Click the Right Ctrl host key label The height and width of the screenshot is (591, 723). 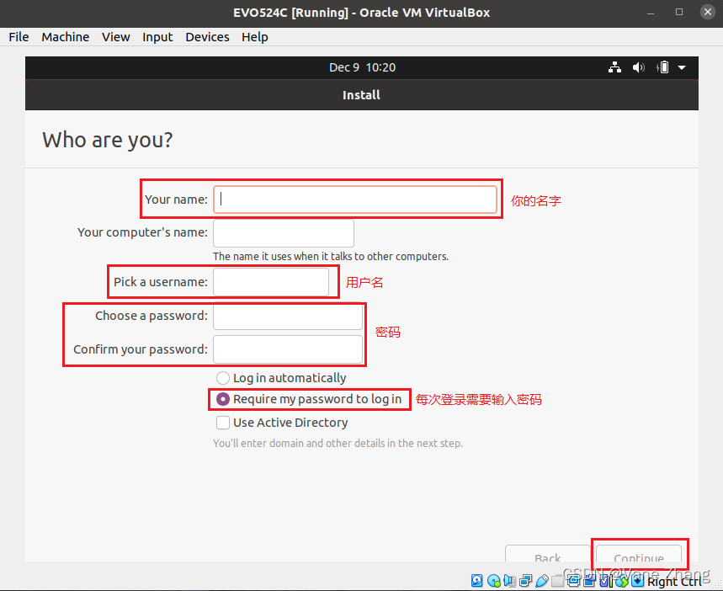click(674, 581)
